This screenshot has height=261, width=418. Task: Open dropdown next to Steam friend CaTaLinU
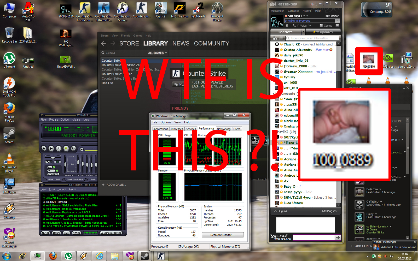pos(381,201)
